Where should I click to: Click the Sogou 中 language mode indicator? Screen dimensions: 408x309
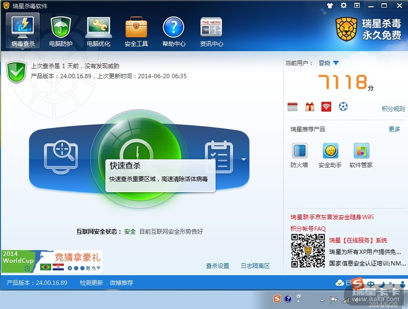pos(371,284)
